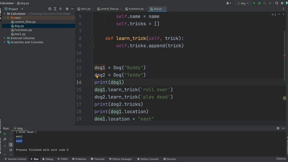The image size is (288, 162).
Task: Click the 'roll over' string on line 15
Action: tap(156, 90)
